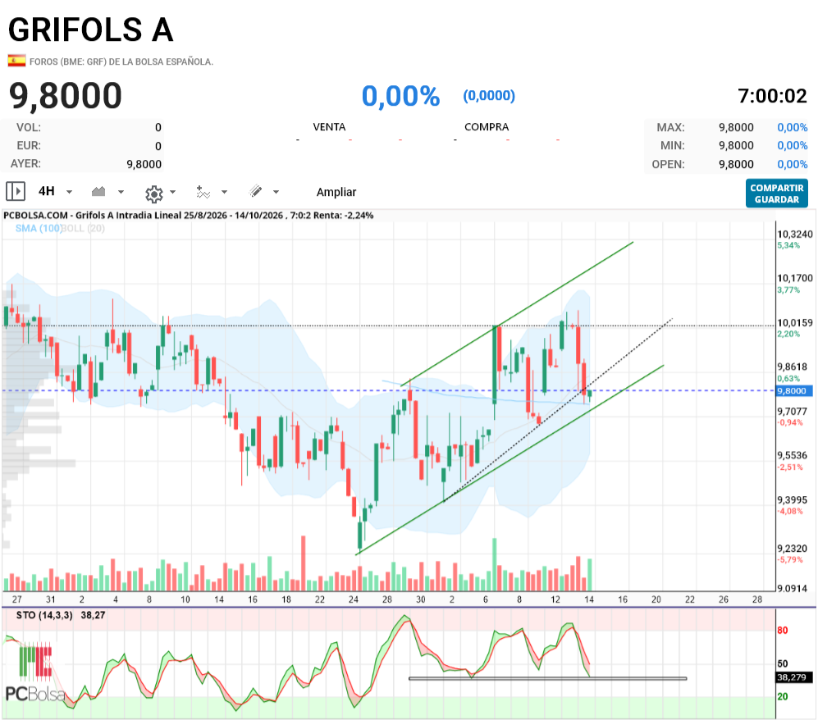Click the 0,00% change percentage
Screen dimensions: 818x720
click(400, 96)
